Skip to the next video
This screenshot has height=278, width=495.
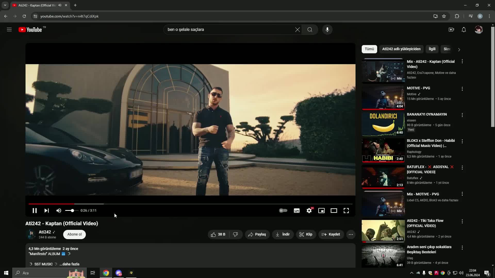[x=47, y=211]
